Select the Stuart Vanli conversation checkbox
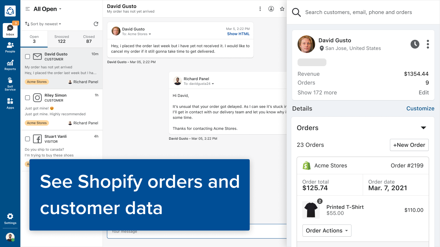The width and height of the screenshot is (440, 247). (28, 139)
